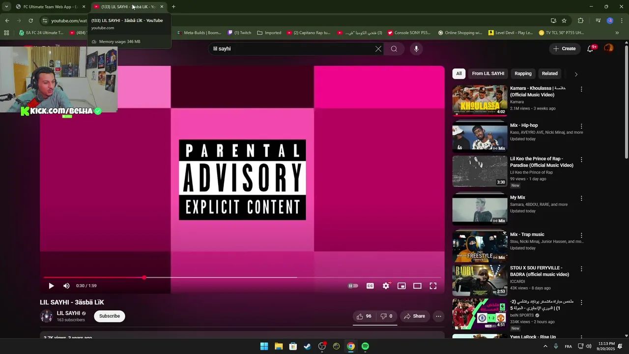Open options for beIN SPORTS video
Viewport: 629px width, 354px height.
(x=581, y=302)
